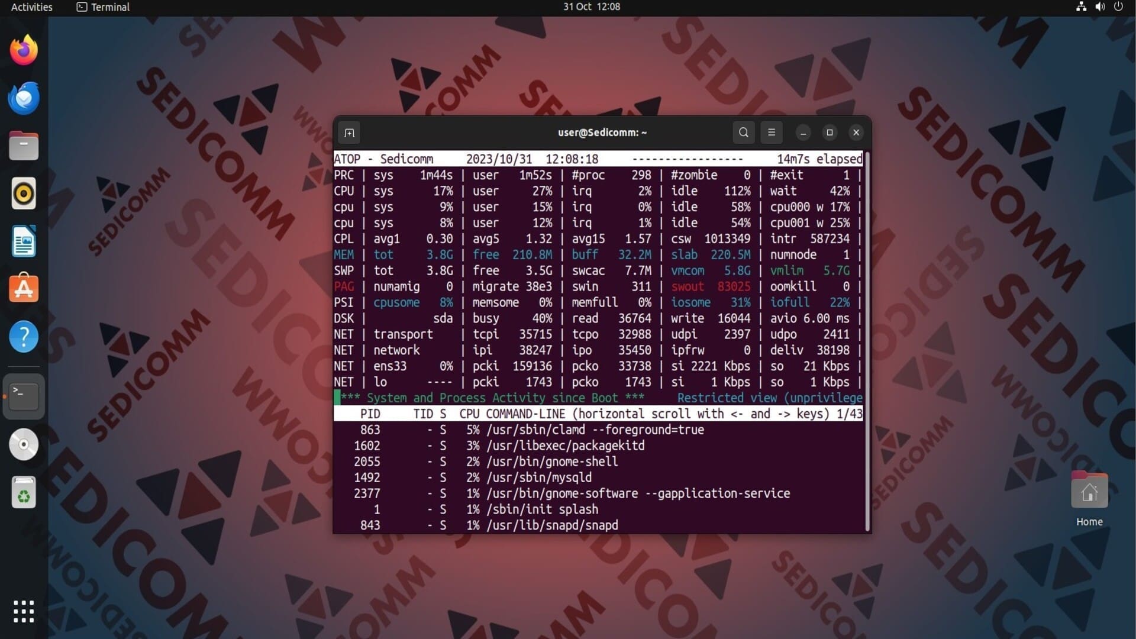Select the Terminal icon in the dock
The height and width of the screenshot is (639, 1136).
click(24, 396)
